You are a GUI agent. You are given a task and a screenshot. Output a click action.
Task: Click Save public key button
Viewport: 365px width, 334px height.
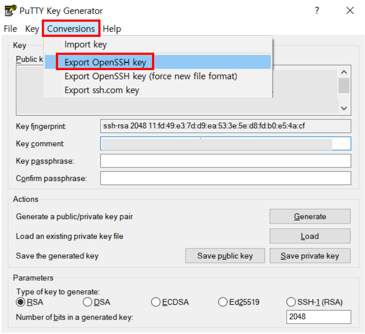coord(225,256)
